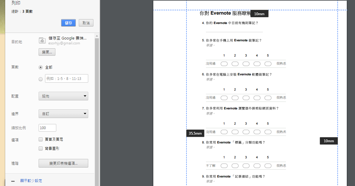Viewport: 355px width, 186px height.
Task: Select option 5 for question 5
Action: tap(268, 64)
